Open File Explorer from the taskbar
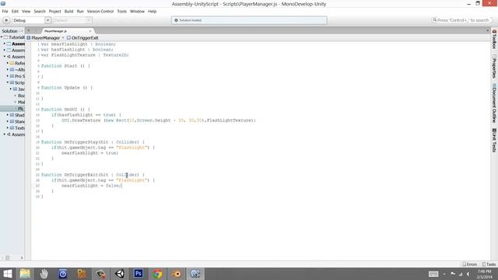The height and width of the screenshot is (280, 498). [25, 274]
